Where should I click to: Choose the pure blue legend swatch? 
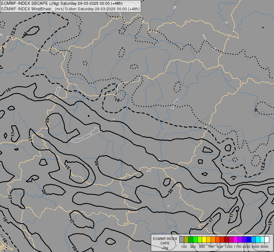click(x=249, y=240)
